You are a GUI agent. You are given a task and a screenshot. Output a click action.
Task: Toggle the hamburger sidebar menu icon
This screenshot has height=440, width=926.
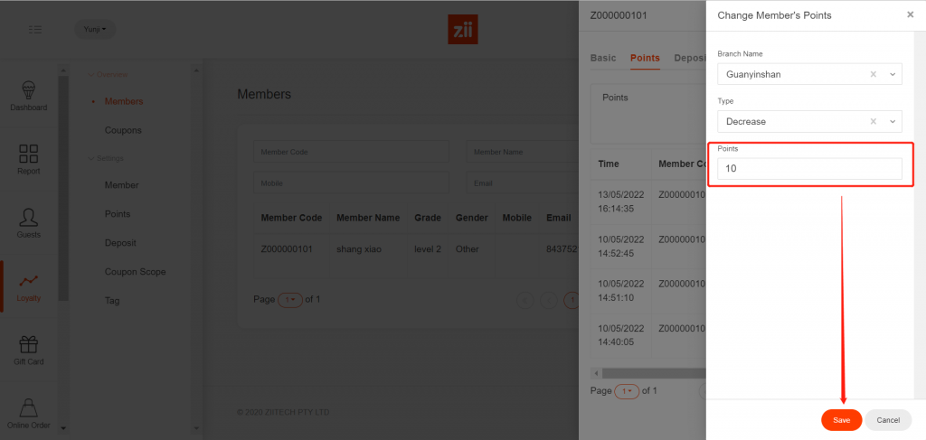(x=35, y=30)
